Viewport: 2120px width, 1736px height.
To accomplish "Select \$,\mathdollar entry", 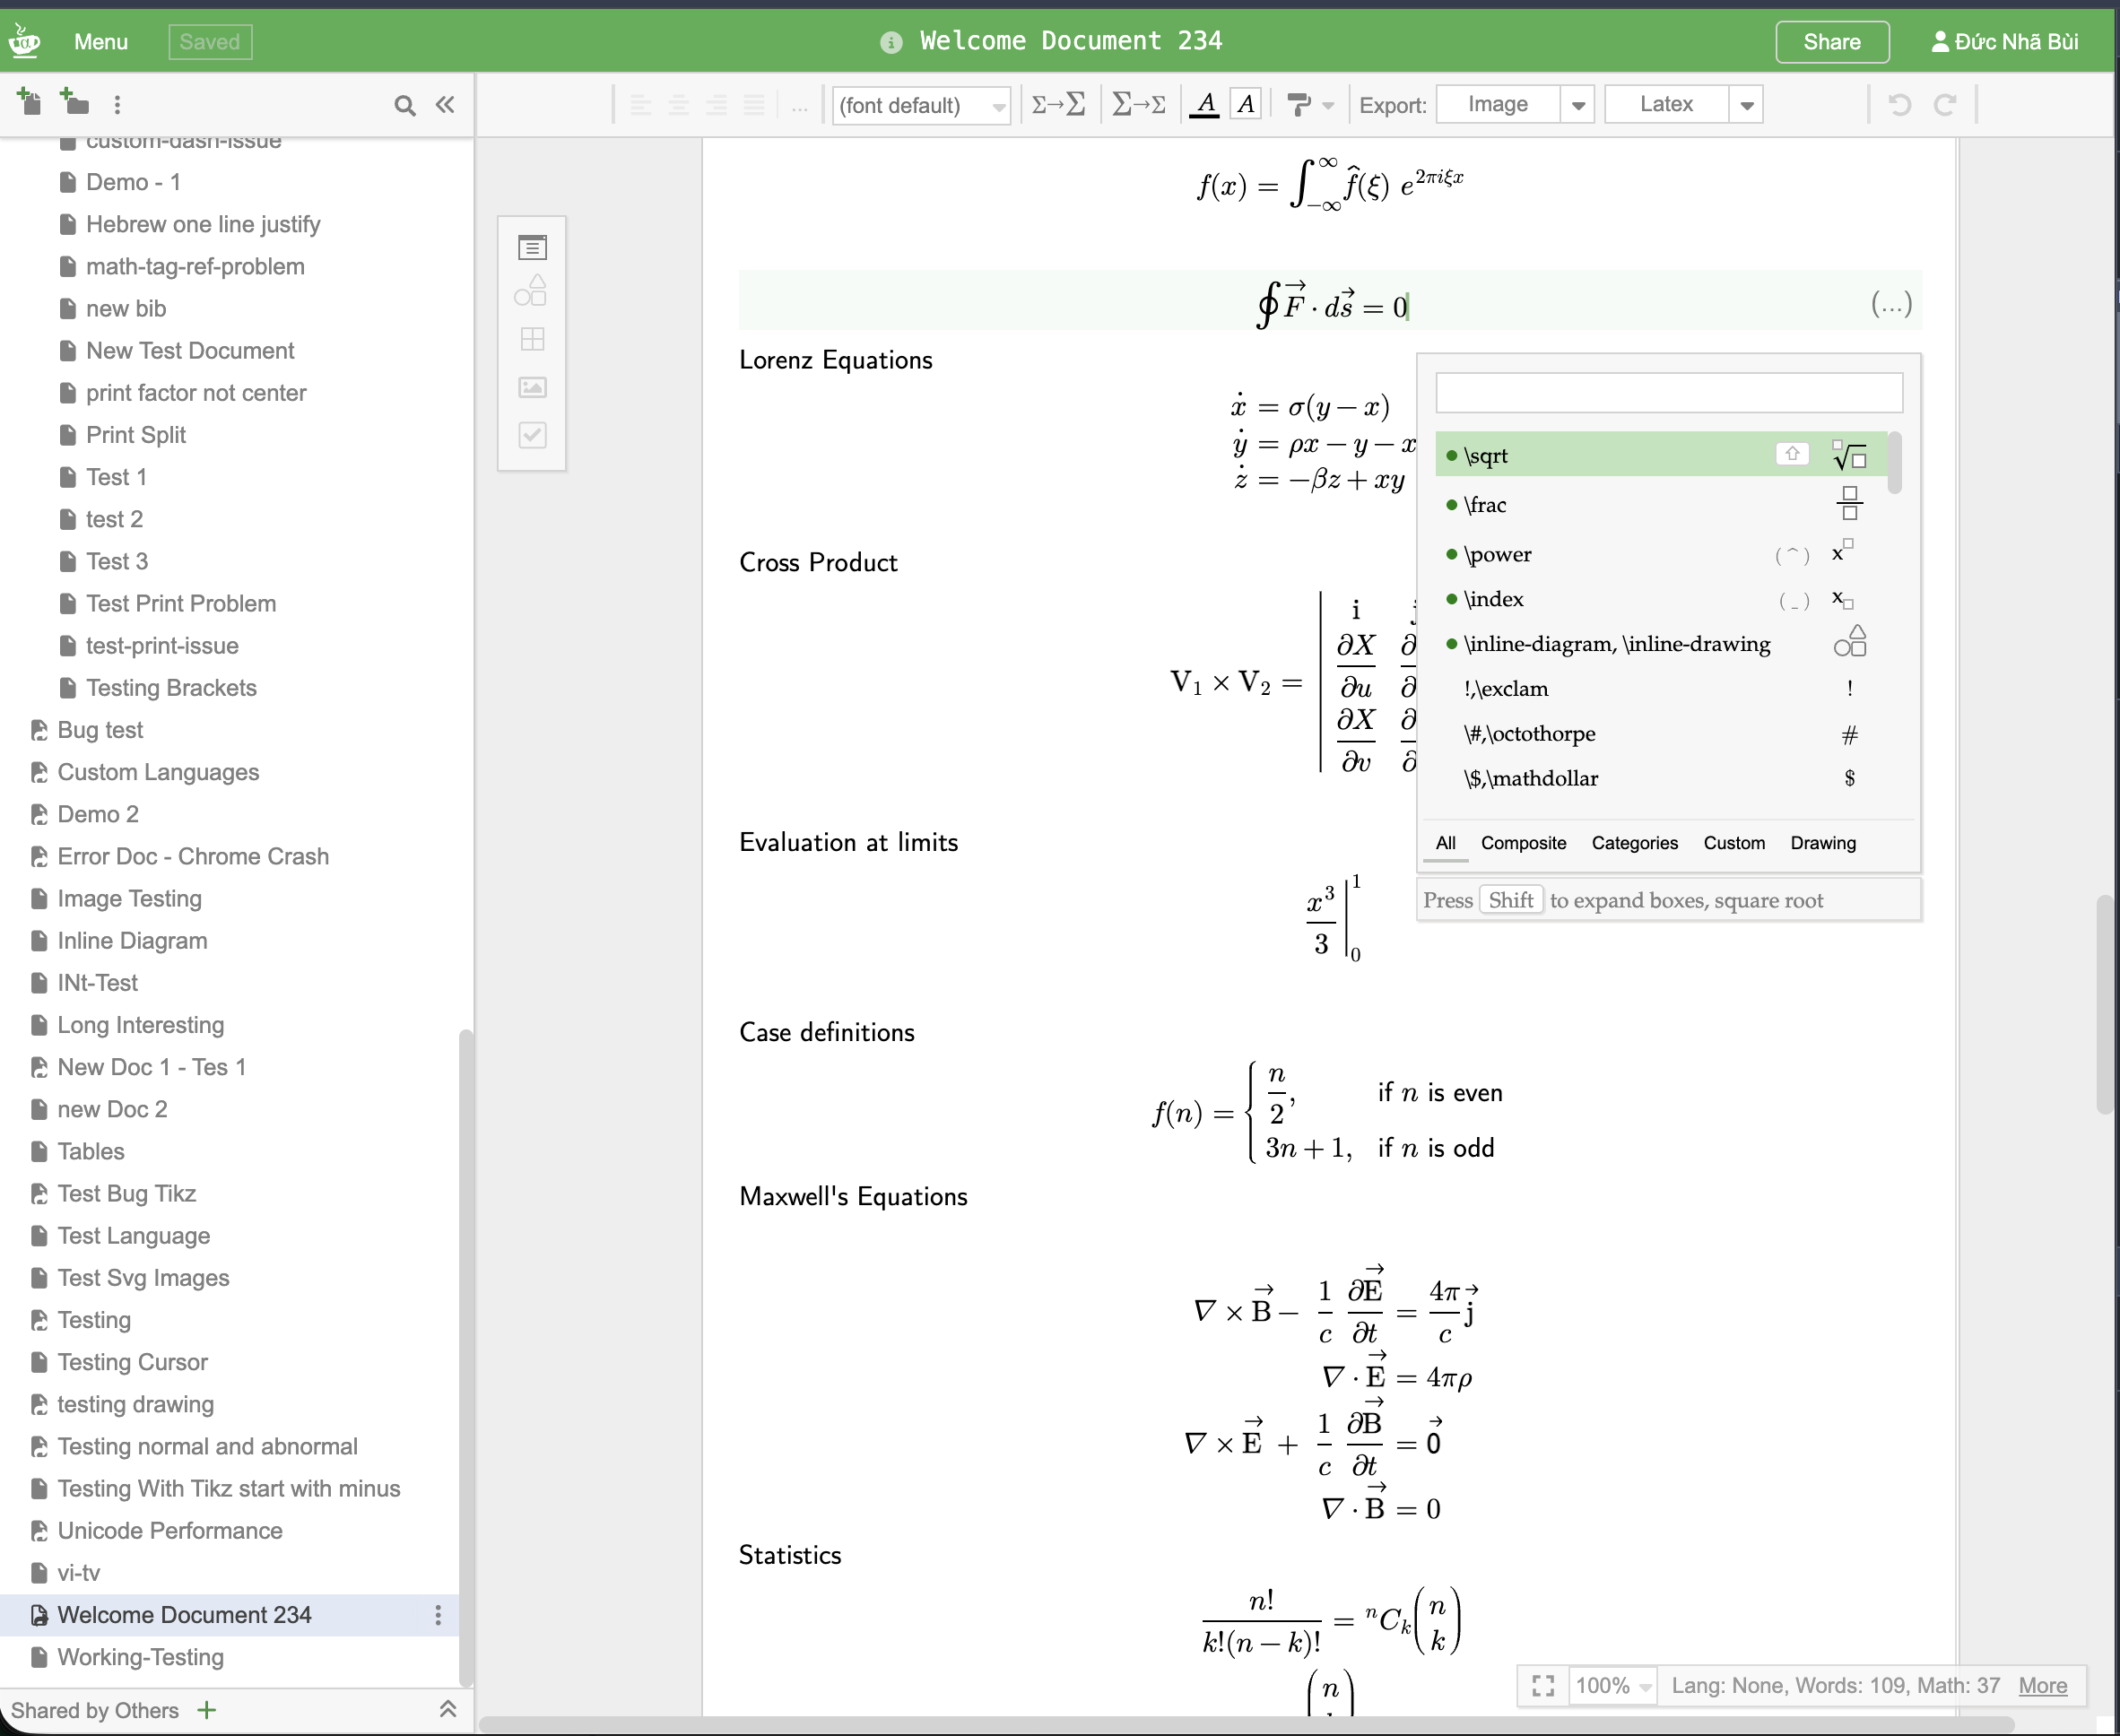I will (1660, 778).
